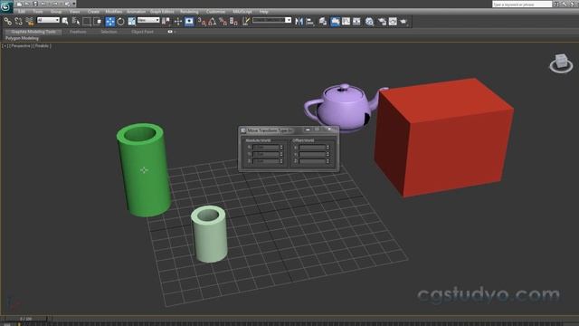Toggle the Spinner Snap button
The image size is (579, 326).
(233, 22)
